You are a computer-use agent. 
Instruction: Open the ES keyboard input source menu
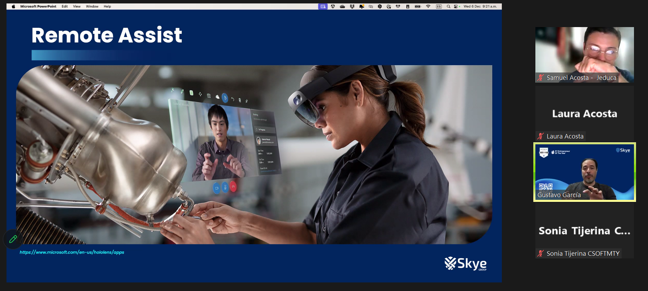pos(439,7)
